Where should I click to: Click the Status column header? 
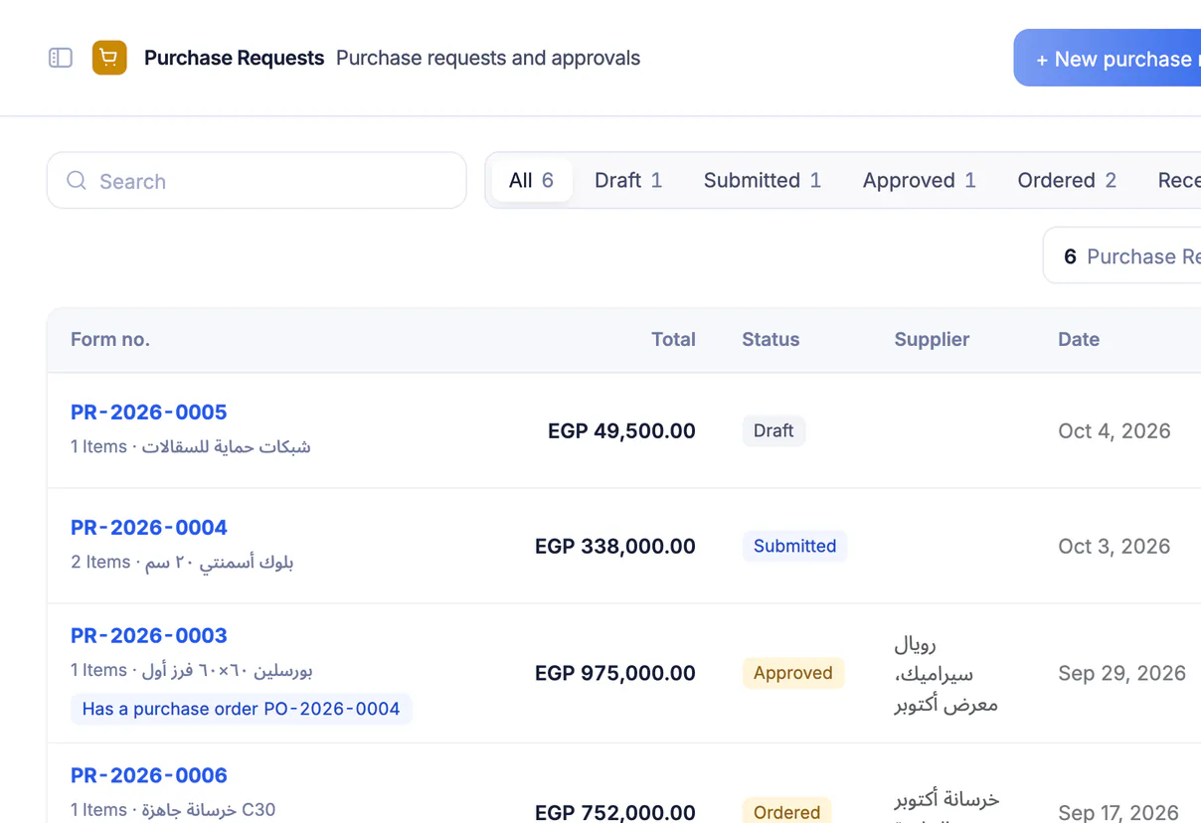pyautogui.click(x=771, y=340)
